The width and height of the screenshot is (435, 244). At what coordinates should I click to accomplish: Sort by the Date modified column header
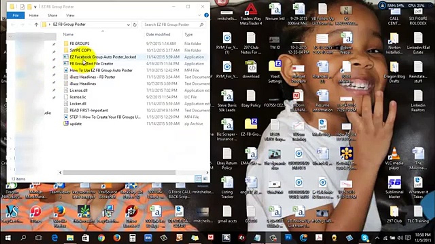pos(158,34)
